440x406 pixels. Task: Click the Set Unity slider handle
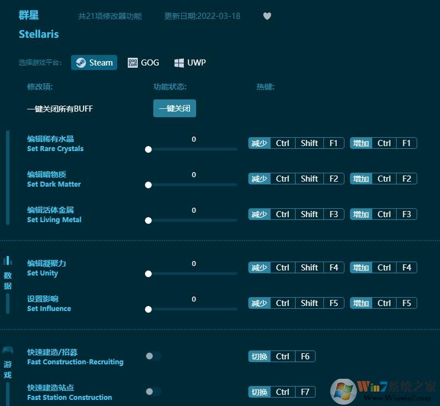pyautogui.click(x=148, y=274)
